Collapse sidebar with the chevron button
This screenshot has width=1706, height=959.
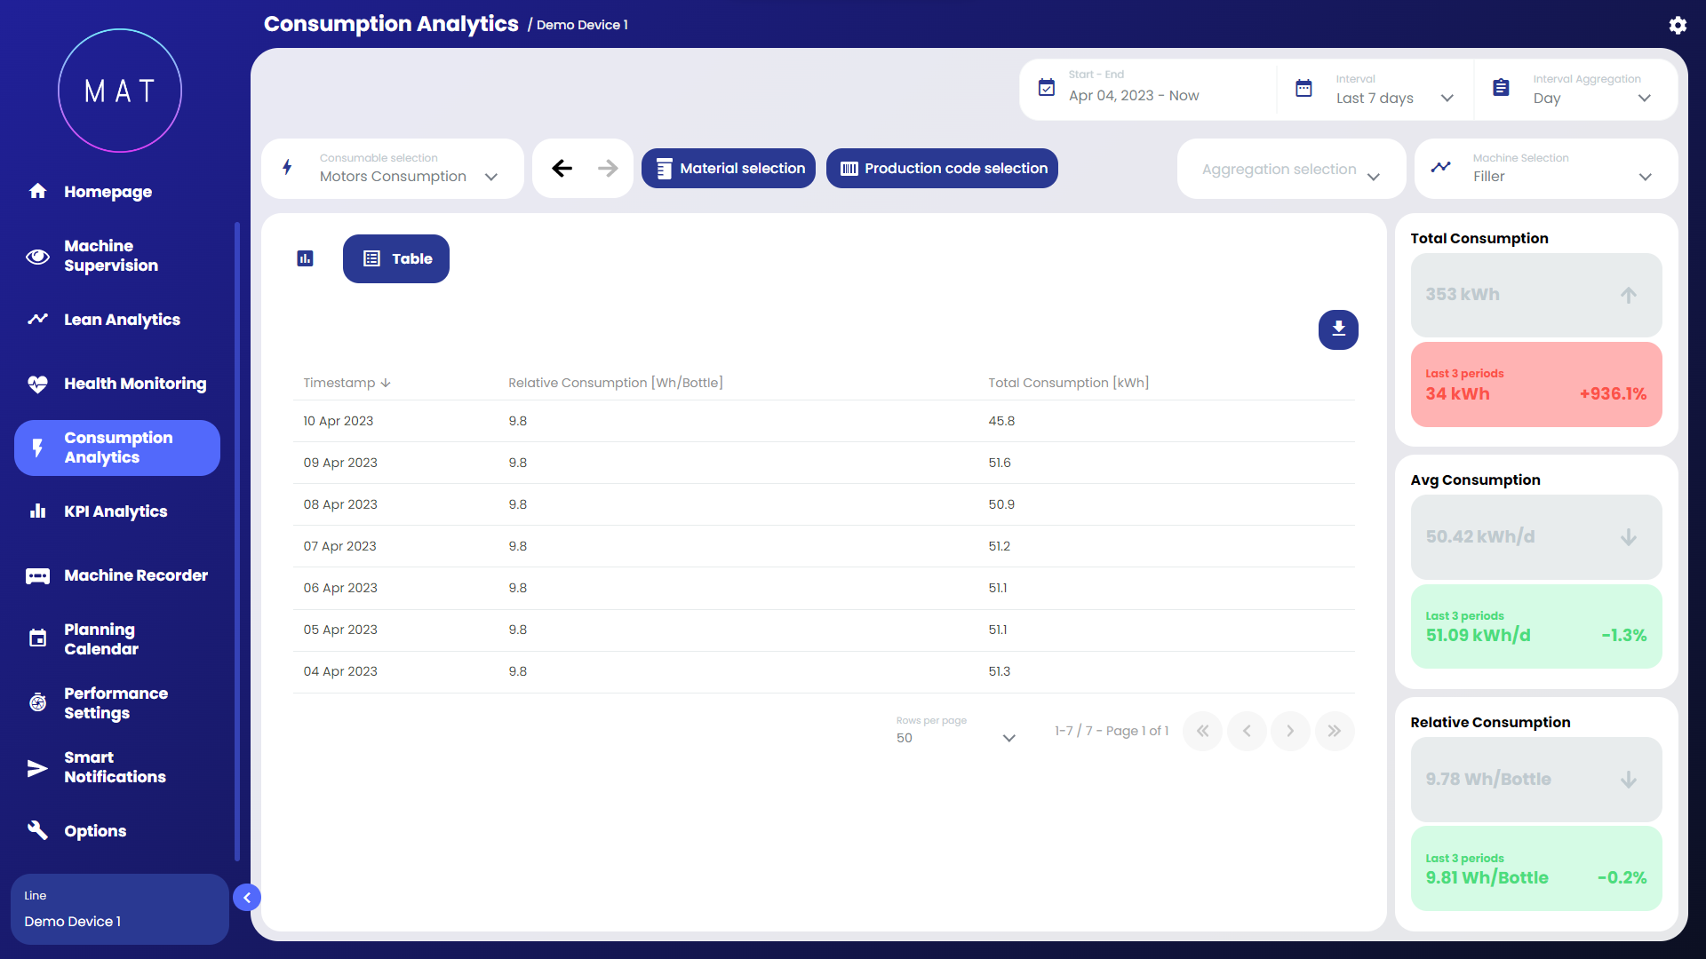coord(247,898)
